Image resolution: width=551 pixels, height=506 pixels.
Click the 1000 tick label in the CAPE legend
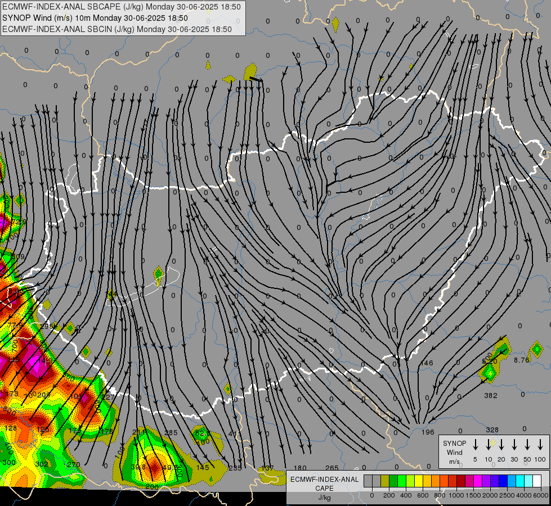coord(456,495)
